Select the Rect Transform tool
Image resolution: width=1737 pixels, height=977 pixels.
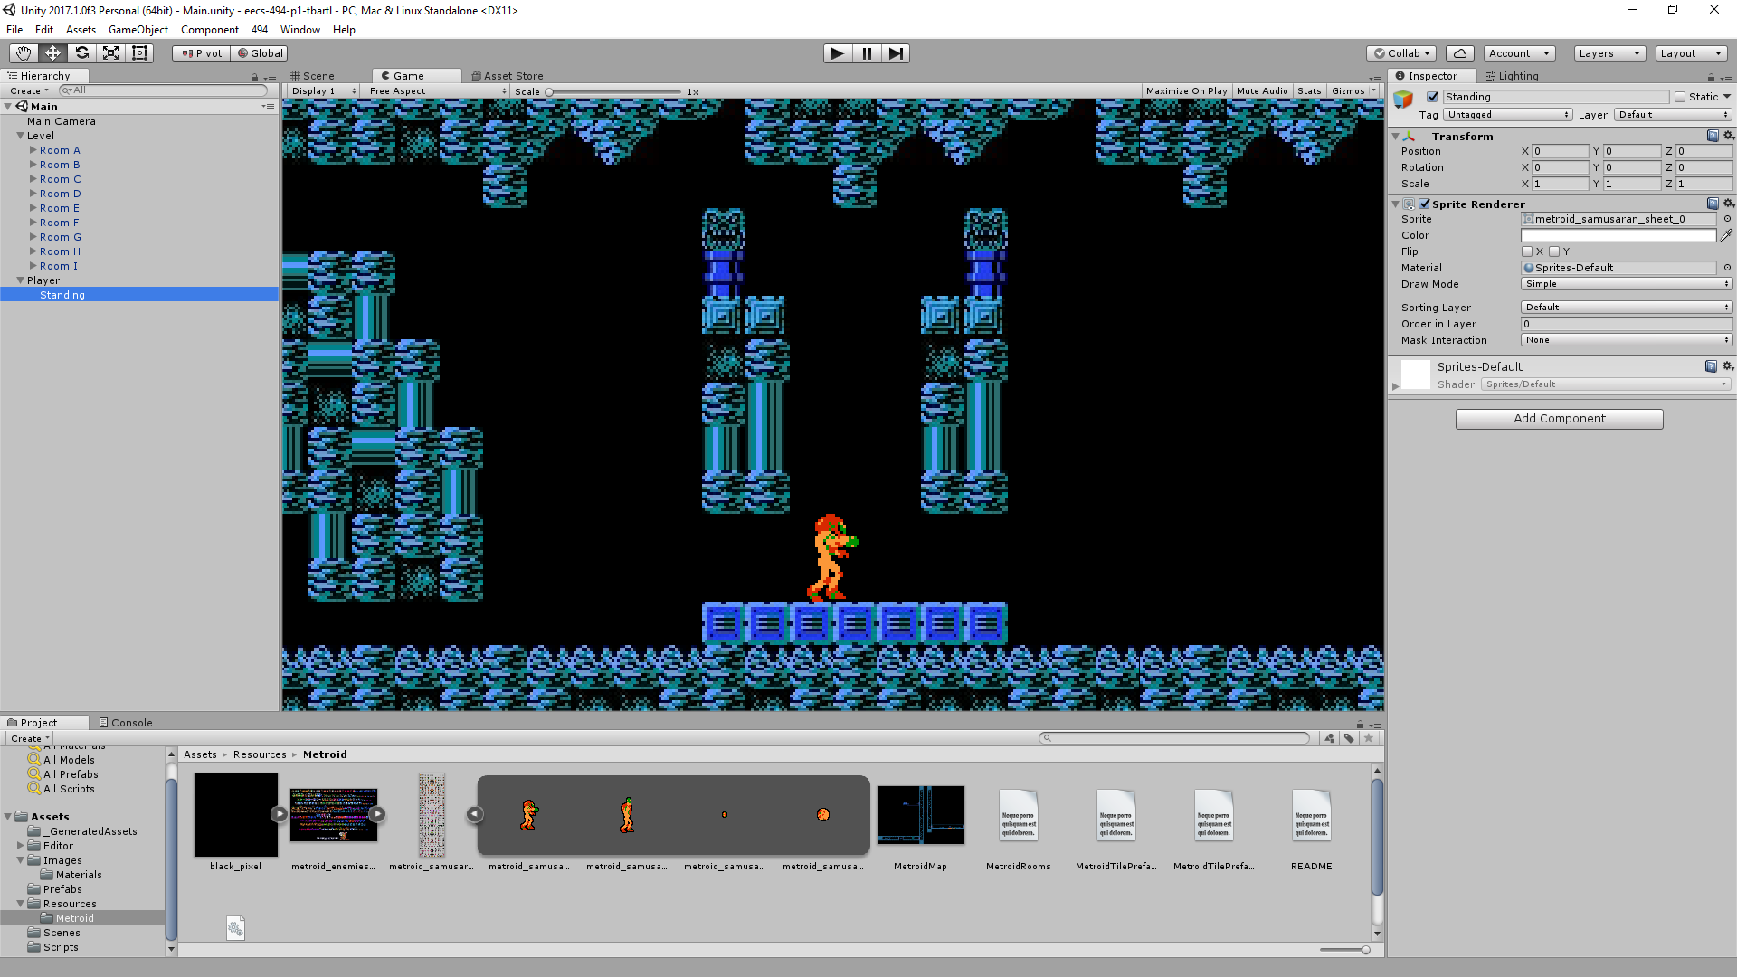coord(139,53)
